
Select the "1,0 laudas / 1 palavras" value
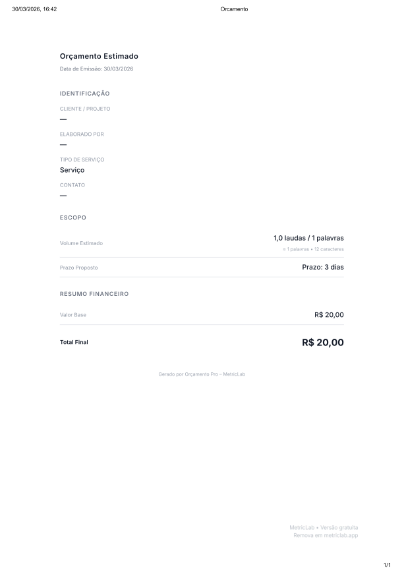click(308, 238)
